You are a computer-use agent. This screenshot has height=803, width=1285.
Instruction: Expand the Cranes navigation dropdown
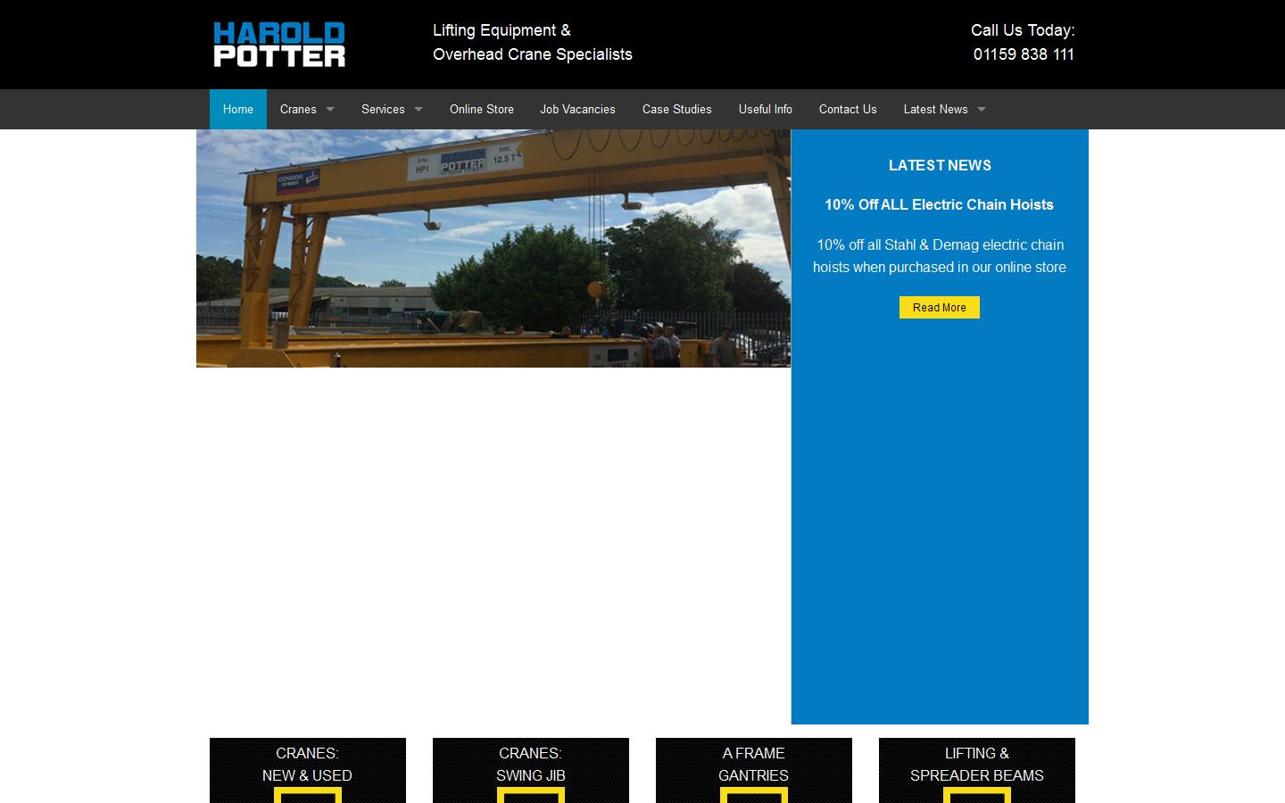(x=307, y=109)
